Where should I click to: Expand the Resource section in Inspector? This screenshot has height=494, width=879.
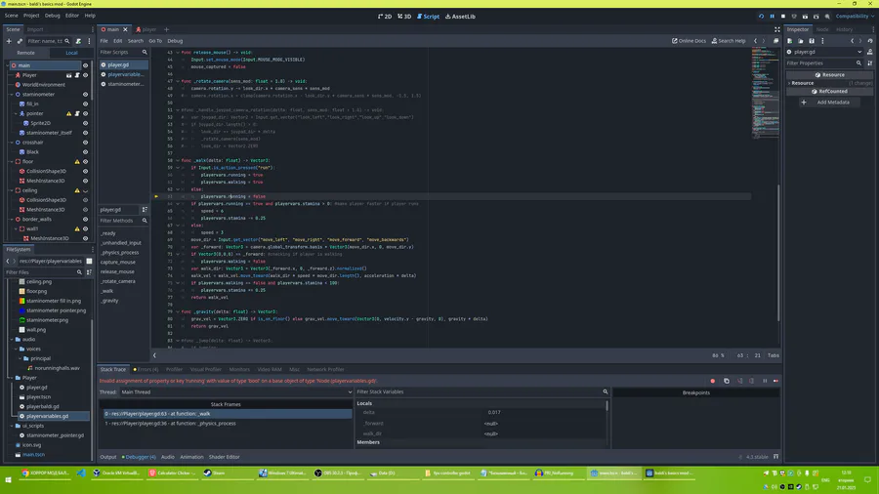tap(829, 83)
